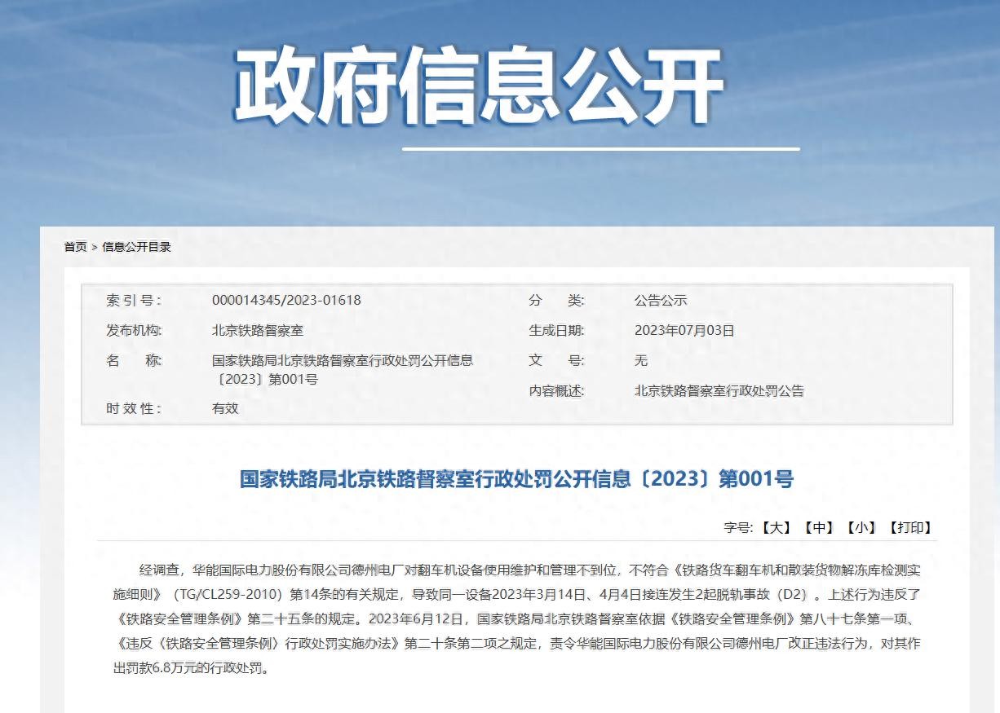This screenshot has height=713, width=1000.
Task: Click the 发布机构 value 北京铁路督察室
Action: (257, 331)
